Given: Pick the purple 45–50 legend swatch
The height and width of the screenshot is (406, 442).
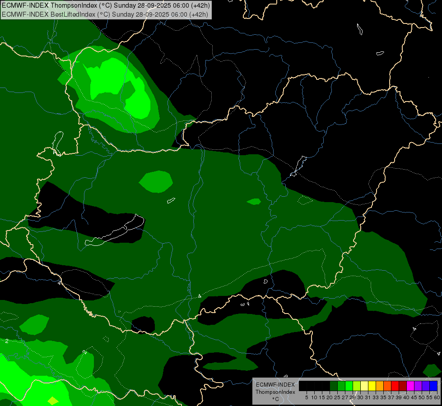Looking at the screenshot, I should coord(418,386).
